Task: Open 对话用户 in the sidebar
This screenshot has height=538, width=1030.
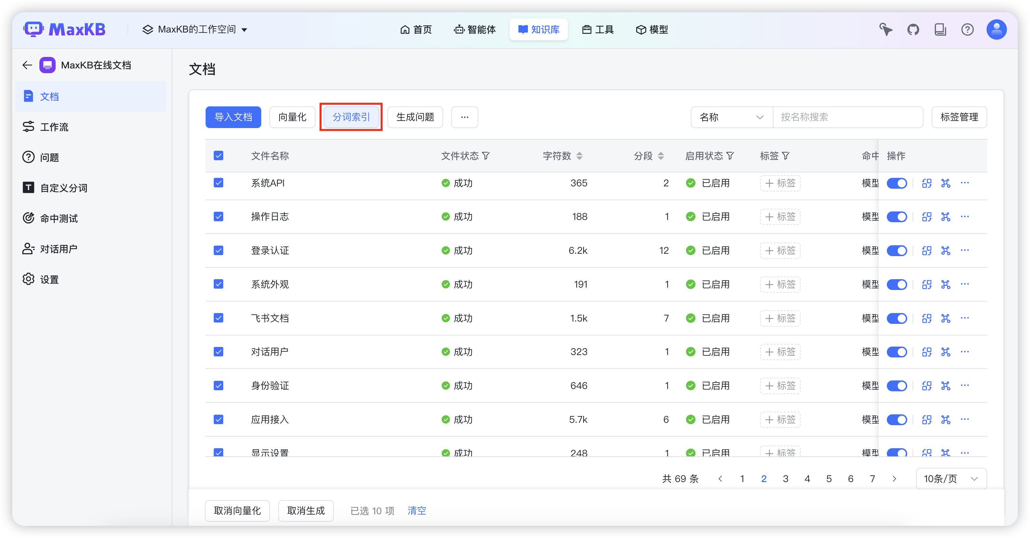Action: pos(91,249)
